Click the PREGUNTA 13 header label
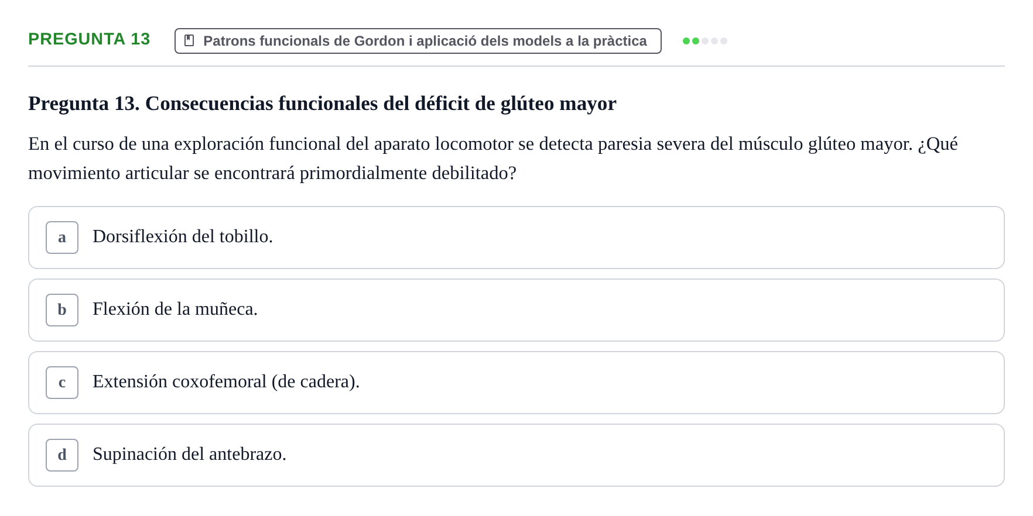1033x516 pixels. pyautogui.click(x=89, y=39)
